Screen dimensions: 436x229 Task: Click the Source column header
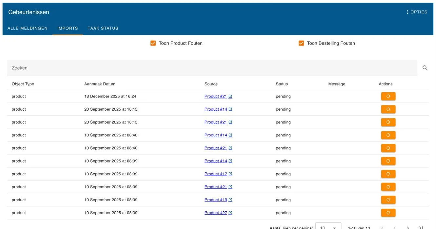[211, 84]
